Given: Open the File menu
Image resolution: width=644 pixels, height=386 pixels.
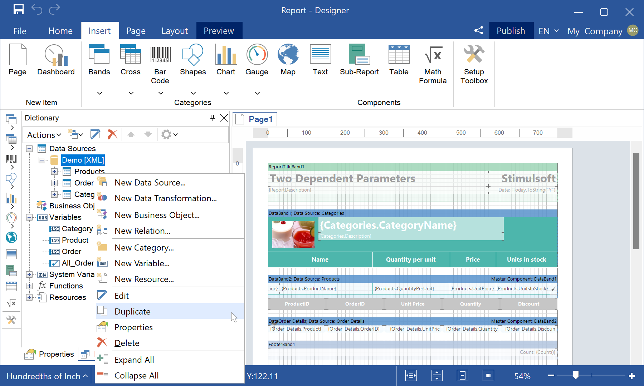Looking at the screenshot, I should (x=20, y=31).
